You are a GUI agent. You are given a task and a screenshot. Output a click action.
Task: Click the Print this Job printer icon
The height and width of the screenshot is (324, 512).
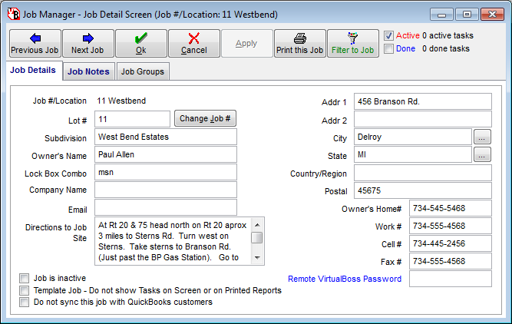pyautogui.click(x=299, y=44)
